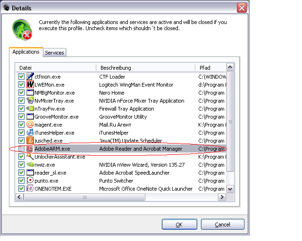Click the magent.exe @ icon
The image size is (302, 241).
[x=30, y=125]
